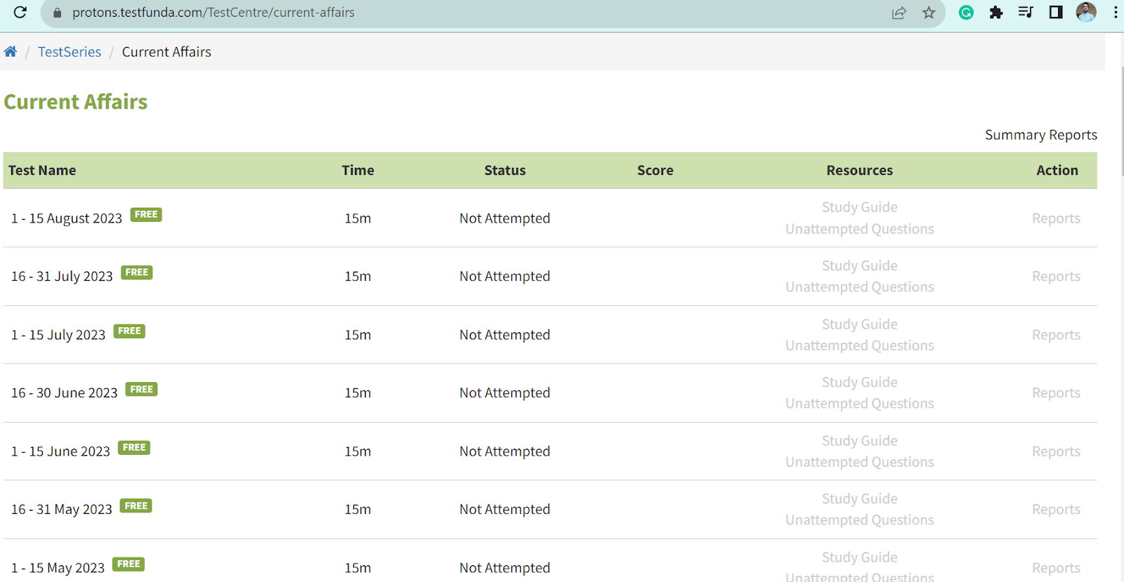The width and height of the screenshot is (1124, 582).
Task: Go to TestSeries breadcrumb link
Action: [x=70, y=52]
